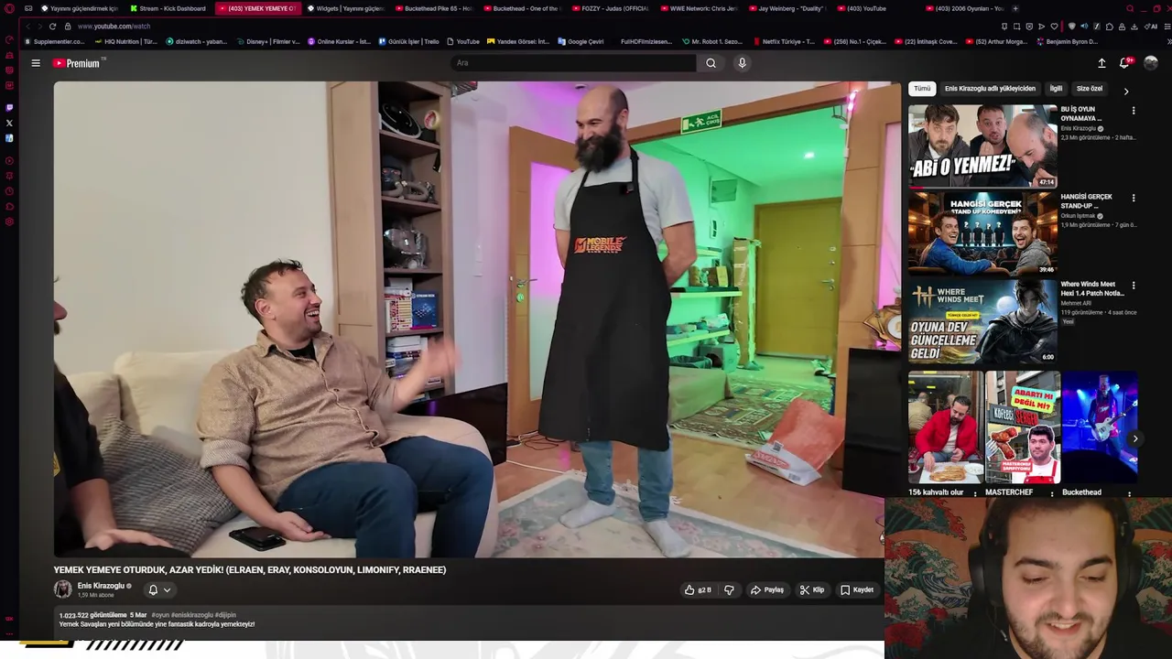The height and width of the screenshot is (659, 1172).
Task: Open 'Günlük İşler | Trello' bookmark
Action: pyautogui.click(x=408, y=41)
